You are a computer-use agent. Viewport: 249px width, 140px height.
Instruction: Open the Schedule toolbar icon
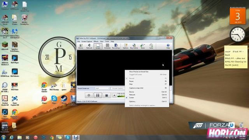[x=107, y=46]
